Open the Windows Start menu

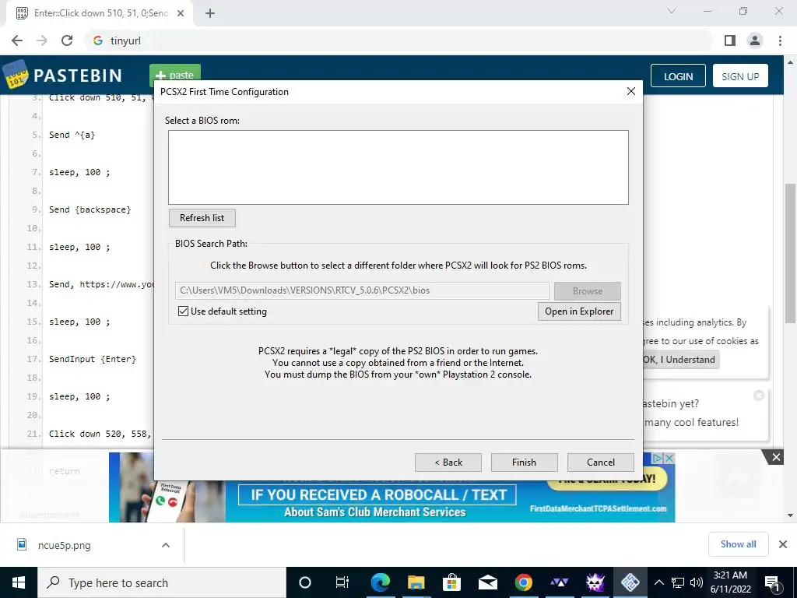coord(19,582)
